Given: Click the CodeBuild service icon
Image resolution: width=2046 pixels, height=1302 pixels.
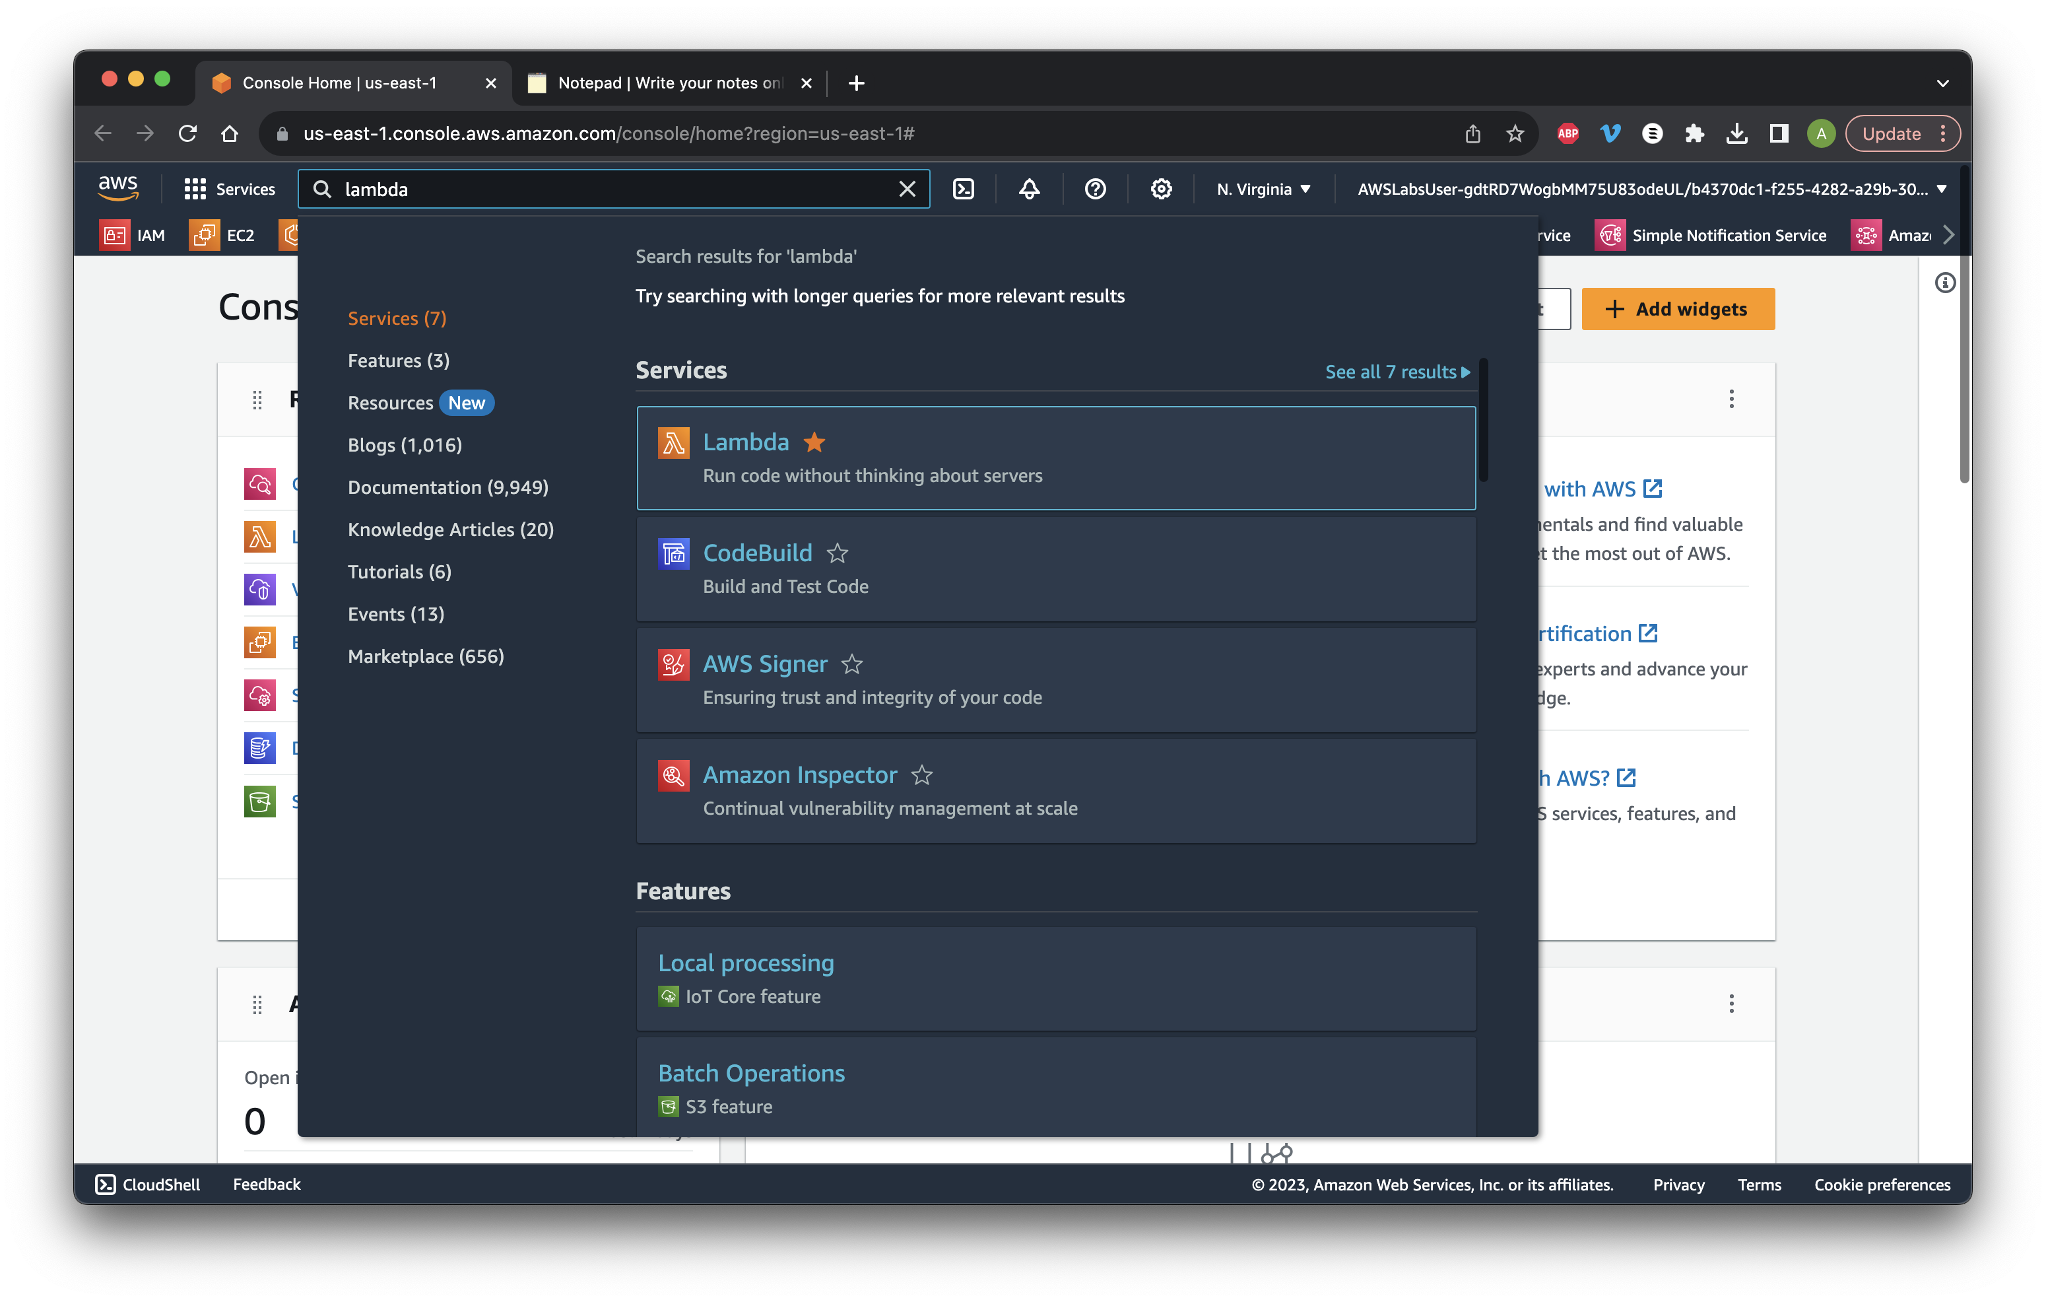Looking at the screenshot, I should 673,553.
